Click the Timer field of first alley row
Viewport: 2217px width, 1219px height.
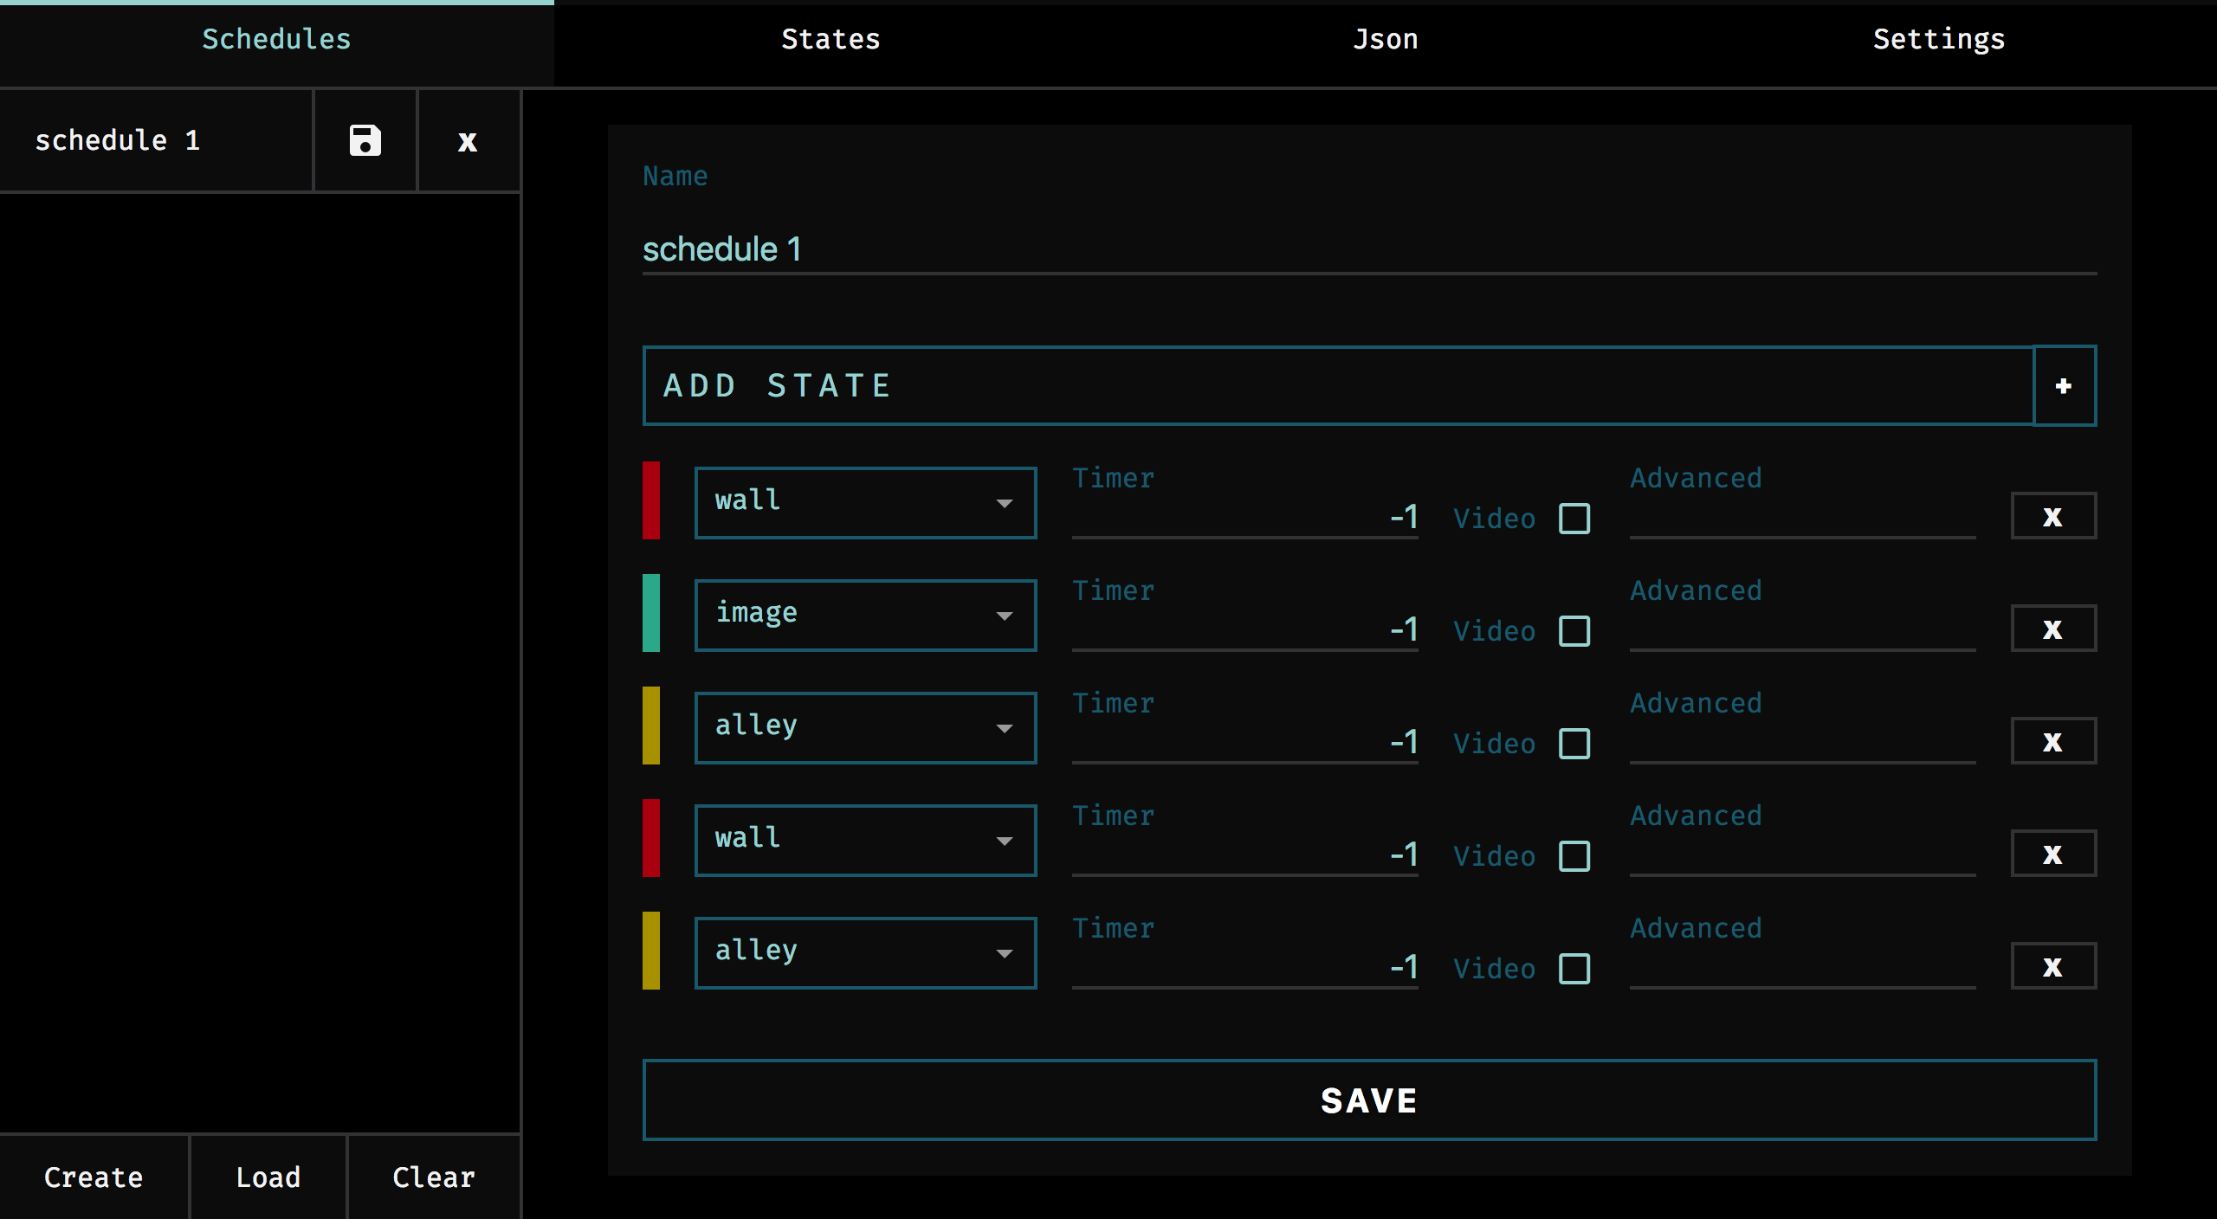click(1244, 743)
